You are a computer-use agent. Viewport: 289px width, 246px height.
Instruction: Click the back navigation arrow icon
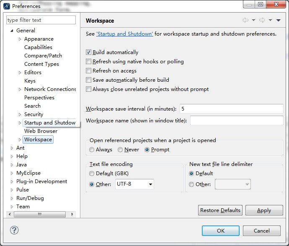pos(245,21)
